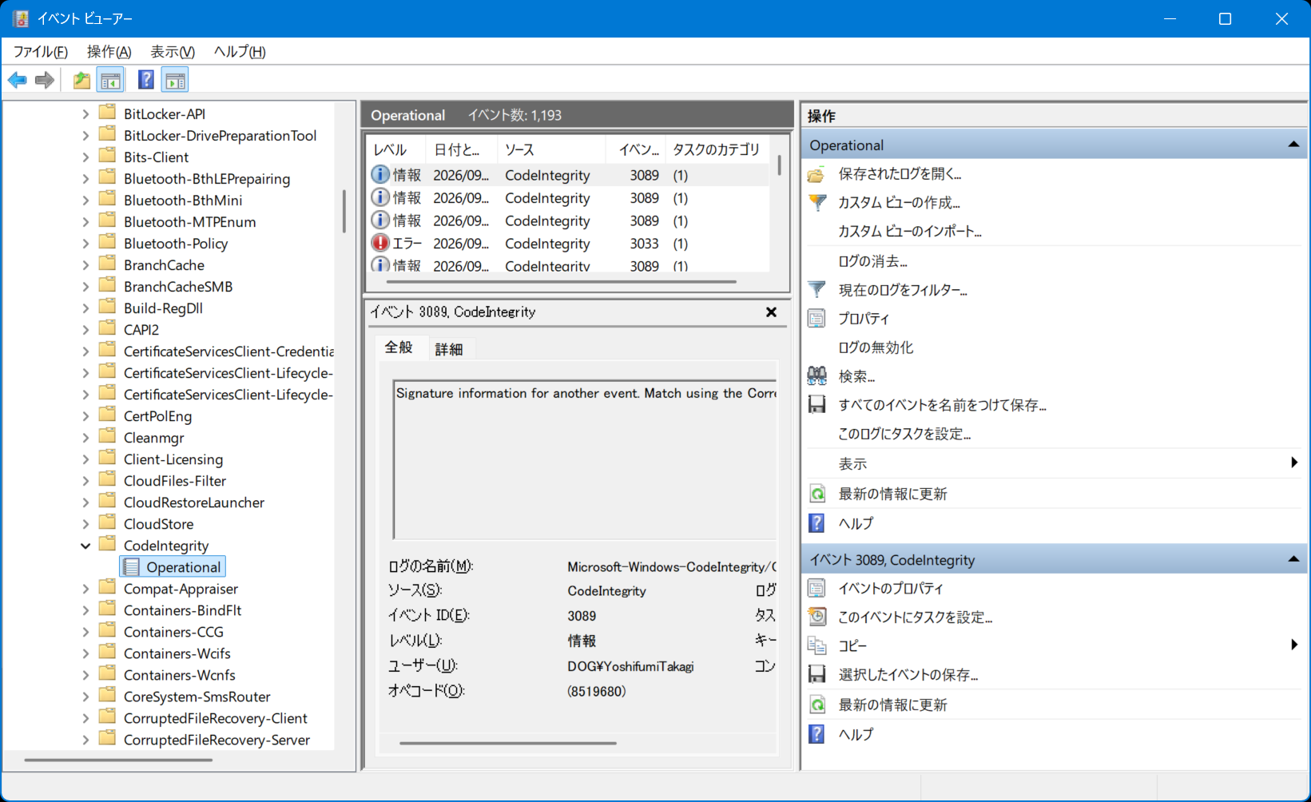Click the binoculars search icon
This screenshot has width=1311, height=802.
[x=816, y=376]
